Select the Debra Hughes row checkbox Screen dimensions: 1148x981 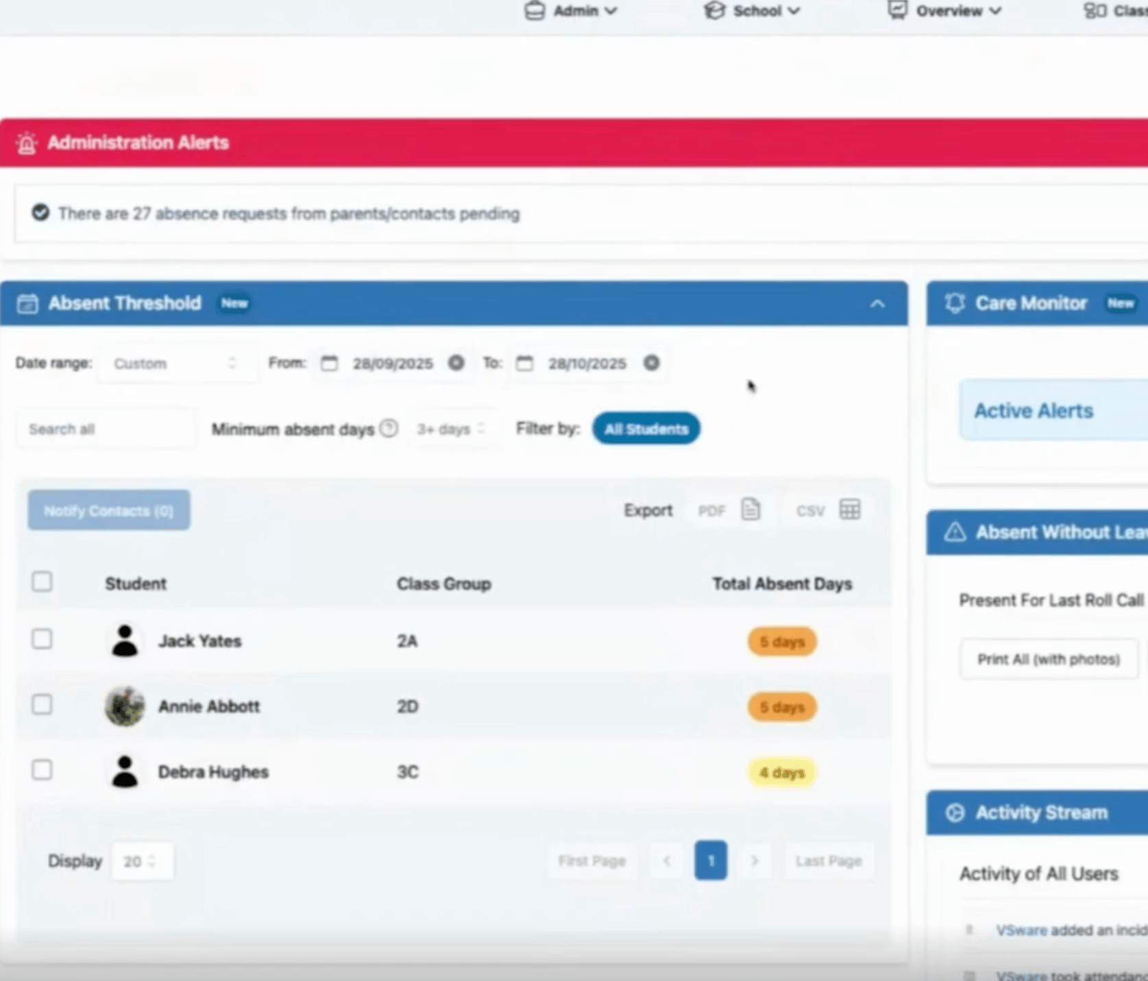point(42,770)
